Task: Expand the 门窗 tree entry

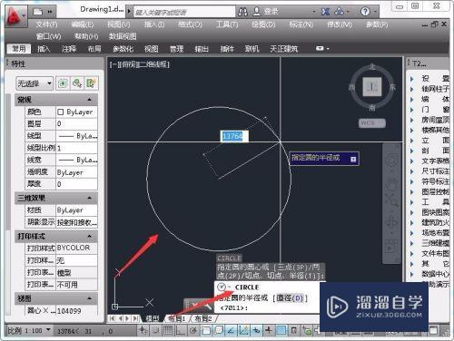Action: pyautogui.click(x=412, y=110)
